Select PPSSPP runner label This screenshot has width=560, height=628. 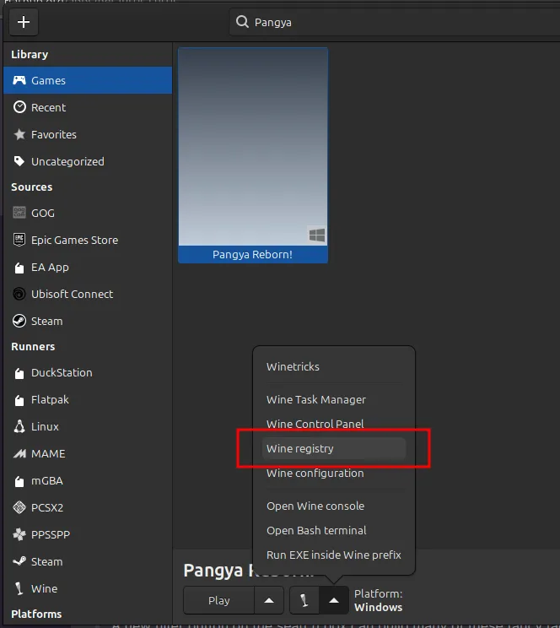click(51, 534)
